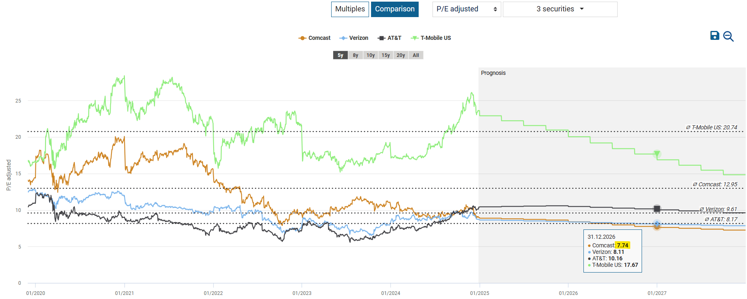Screen dimensions: 747x299
Task: Show All years of data
Action: [x=415, y=55]
